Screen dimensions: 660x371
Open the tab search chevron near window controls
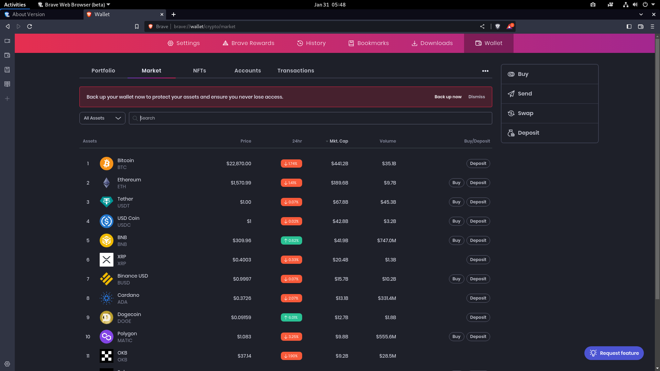tap(641, 14)
